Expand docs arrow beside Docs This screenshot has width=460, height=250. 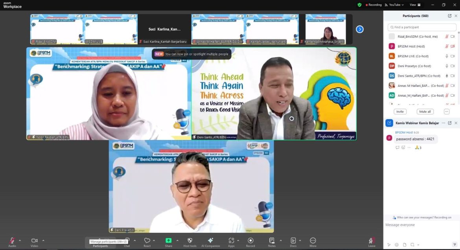[300, 241]
